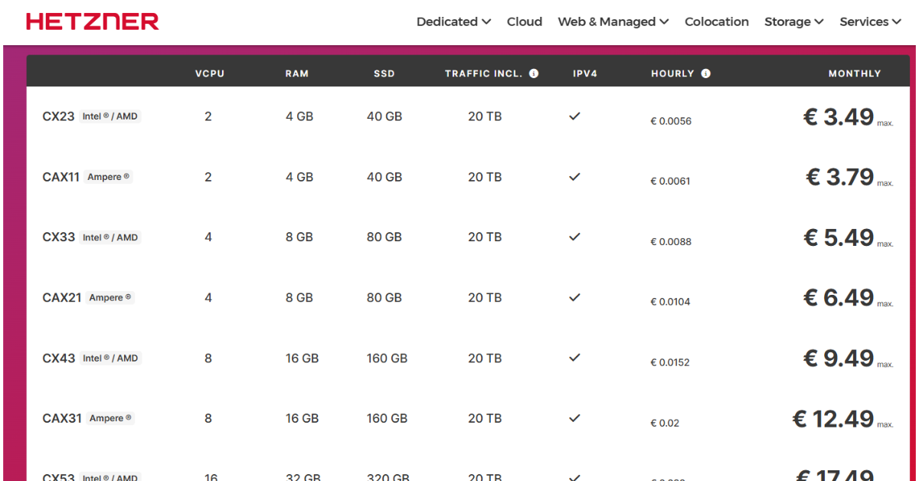Click the € 0.0152 hourly price
This screenshot has height=481, width=919.
[x=671, y=362]
